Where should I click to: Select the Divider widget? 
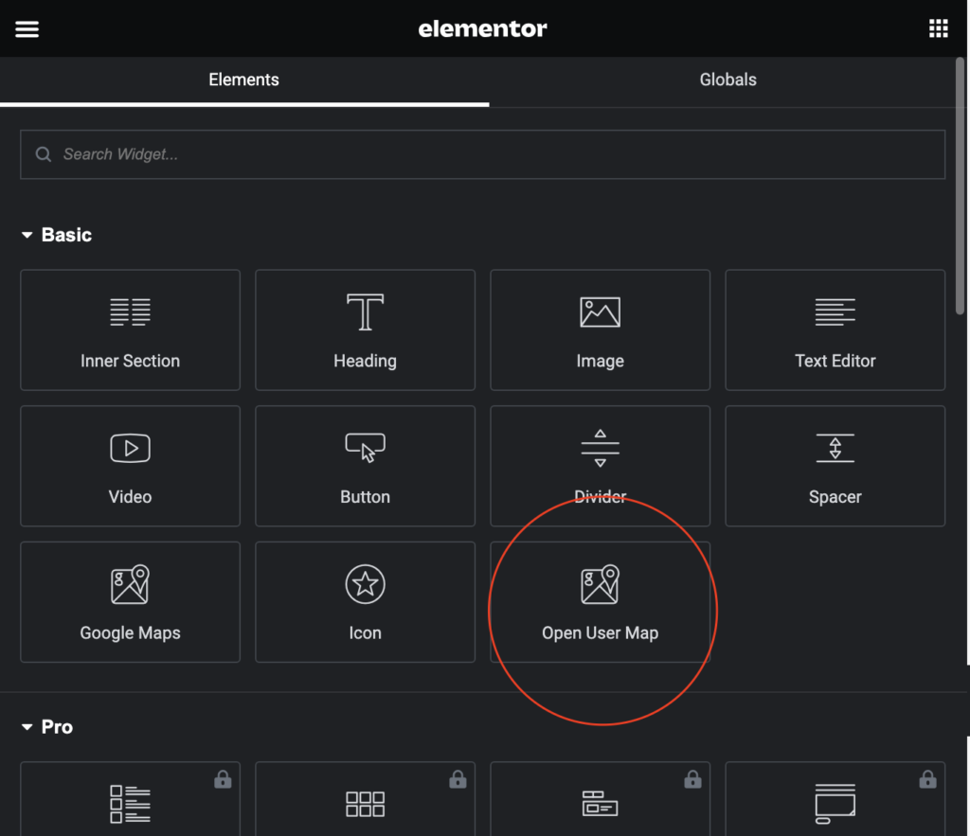600,466
